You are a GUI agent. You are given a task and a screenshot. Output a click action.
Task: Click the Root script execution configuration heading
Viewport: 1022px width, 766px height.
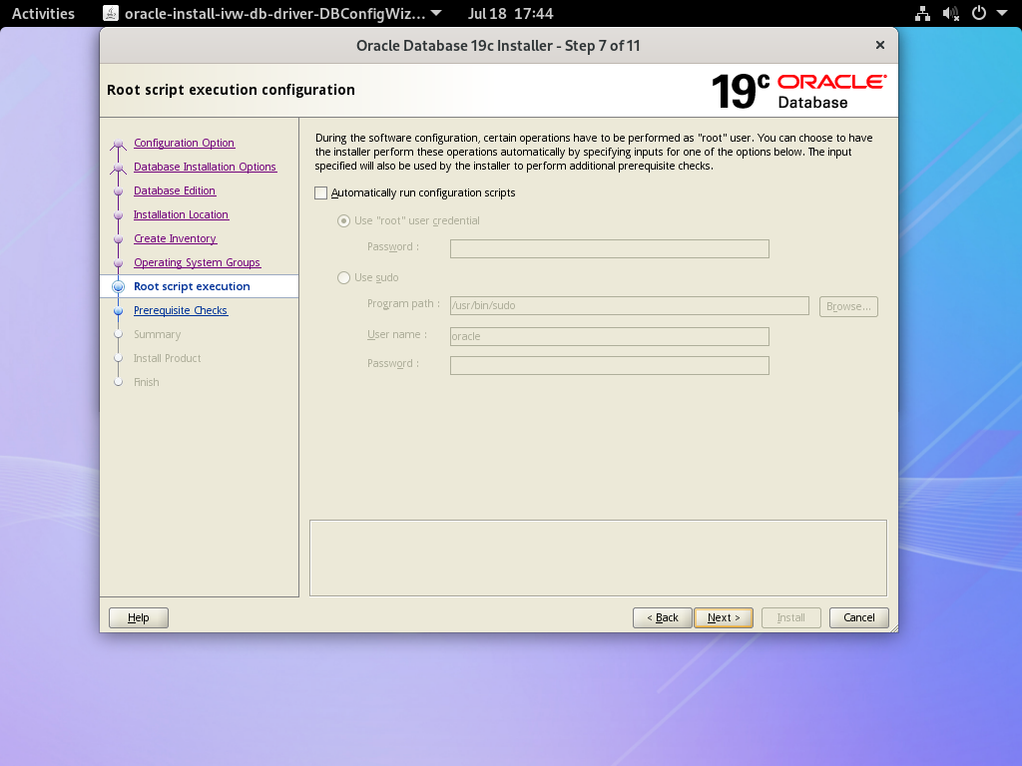[x=231, y=90]
